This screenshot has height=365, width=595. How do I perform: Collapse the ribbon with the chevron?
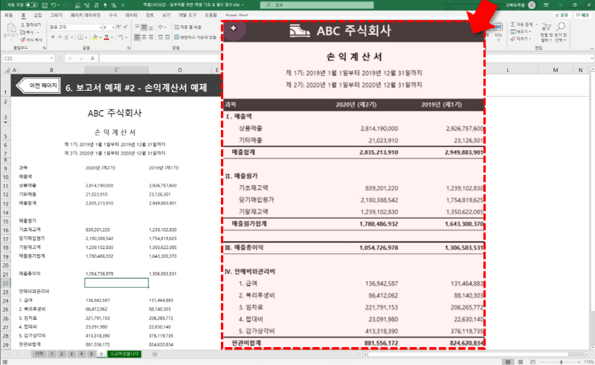click(591, 48)
